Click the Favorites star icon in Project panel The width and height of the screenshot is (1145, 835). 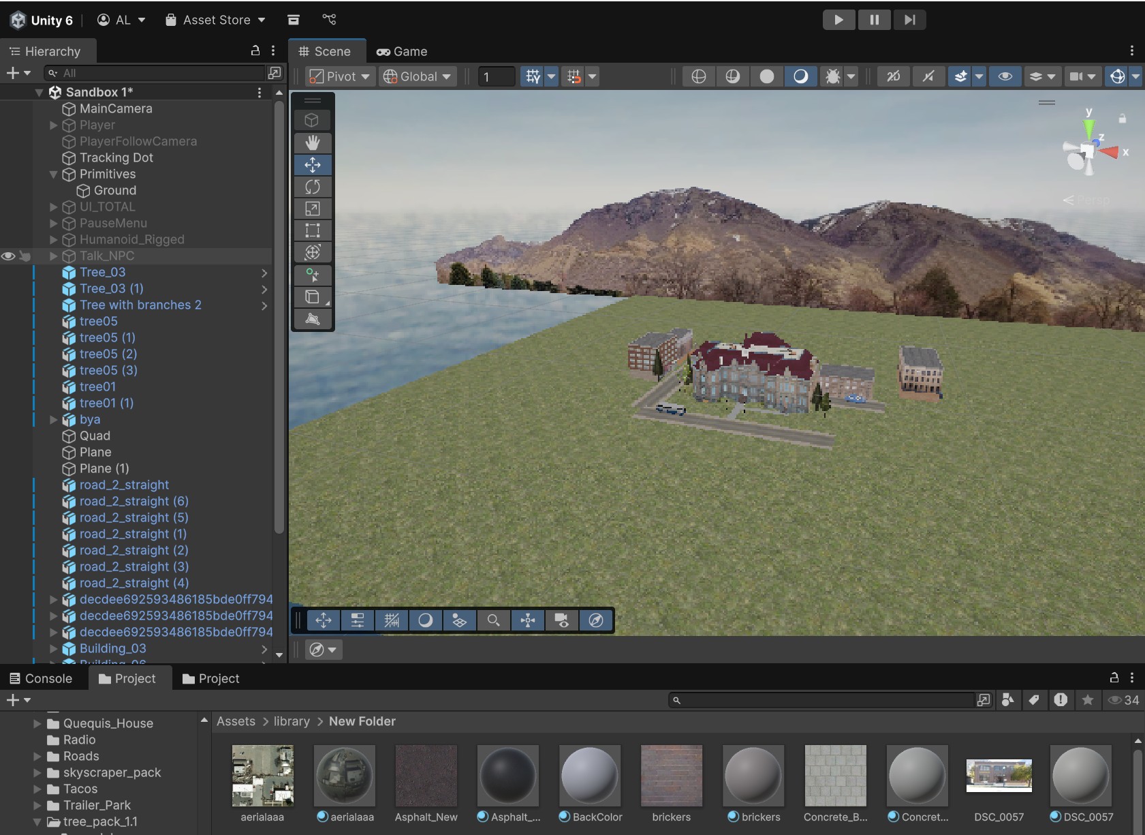[x=1088, y=700]
